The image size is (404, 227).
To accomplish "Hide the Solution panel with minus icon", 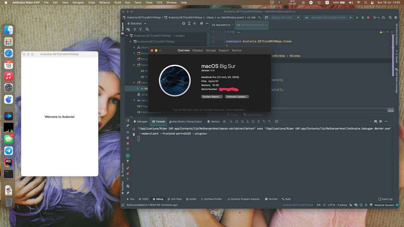I will pos(207,23).
